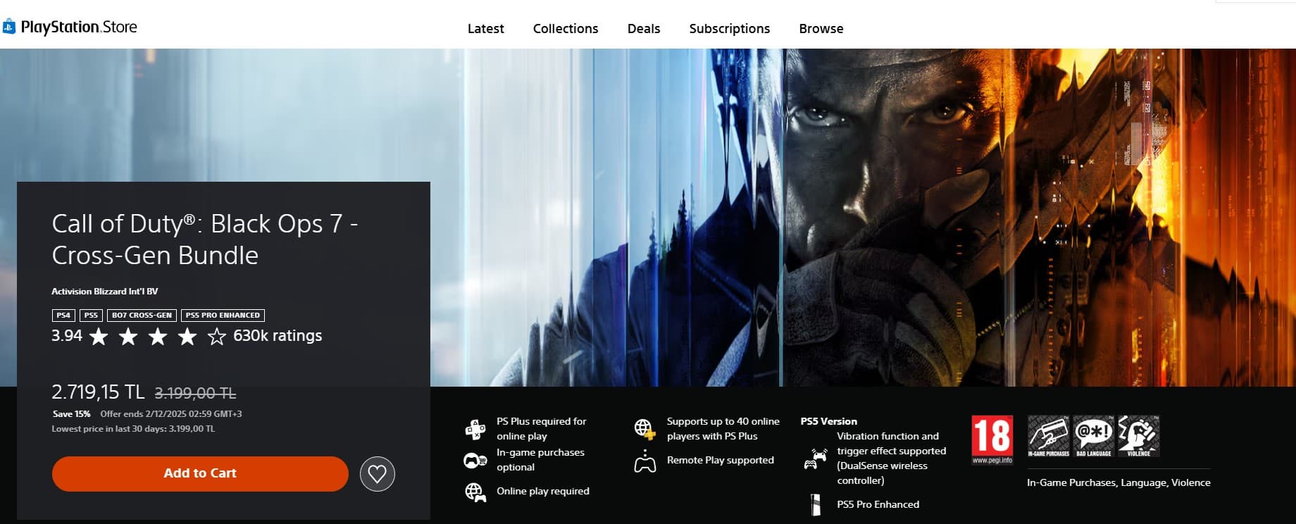This screenshot has height=524, width=1296.
Task: Click the lowest price in last 30 days text
Action: [x=133, y=429]
